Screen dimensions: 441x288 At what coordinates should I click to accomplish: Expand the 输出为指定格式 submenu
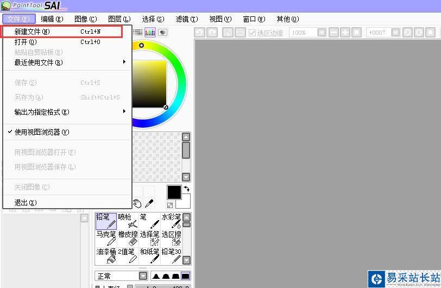[67, 112]
